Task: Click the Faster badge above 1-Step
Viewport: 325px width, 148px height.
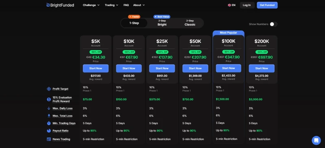Action: (134, 17)
